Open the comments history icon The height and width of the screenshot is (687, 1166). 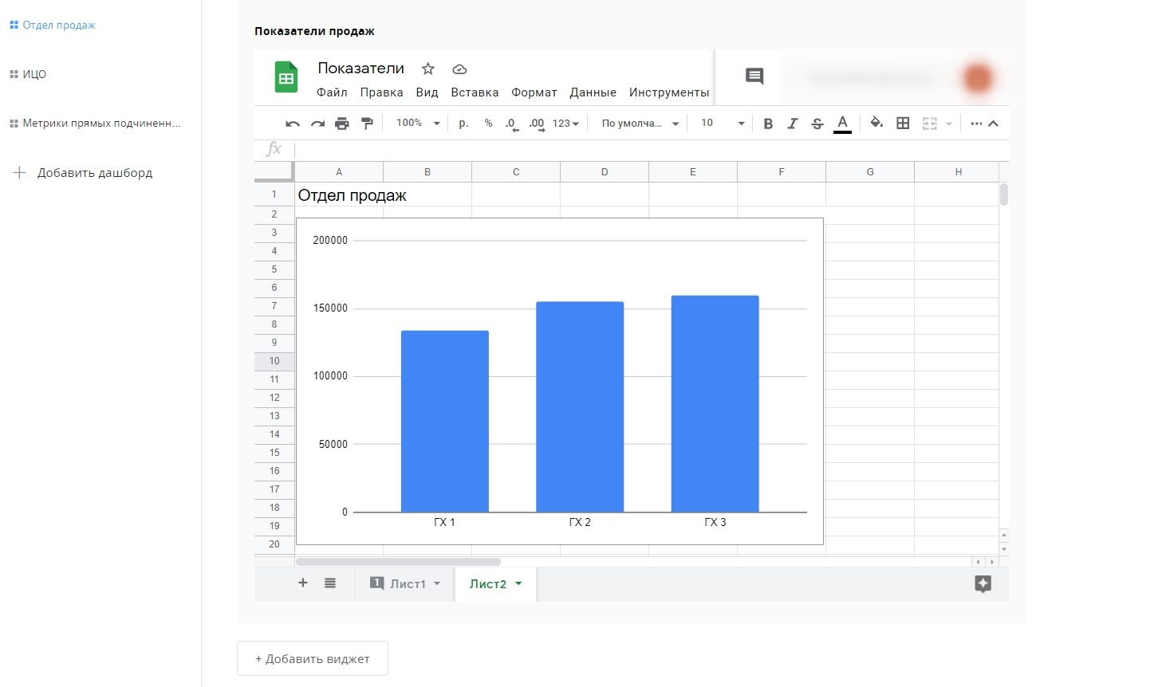754,77
